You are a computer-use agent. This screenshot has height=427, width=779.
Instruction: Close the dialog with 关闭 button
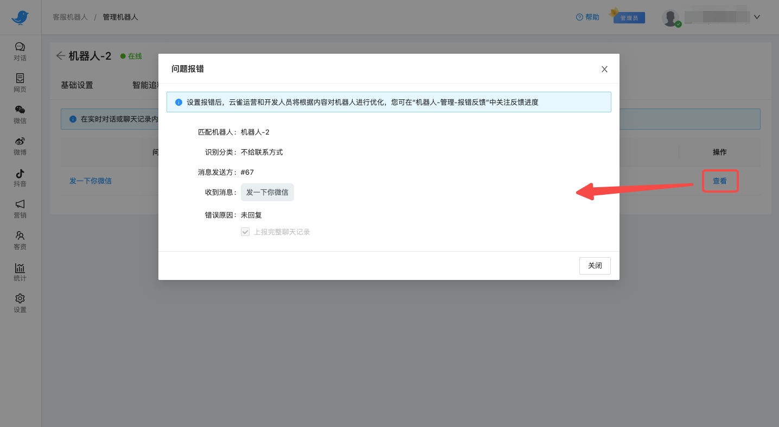click(595, 265)
